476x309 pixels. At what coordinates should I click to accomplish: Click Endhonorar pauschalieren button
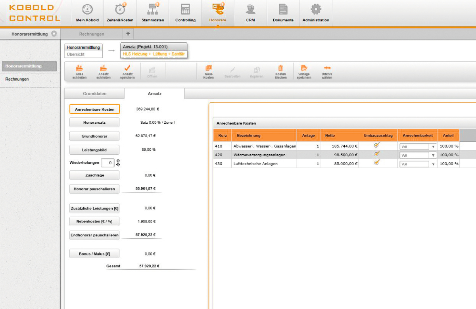(94, 235)
